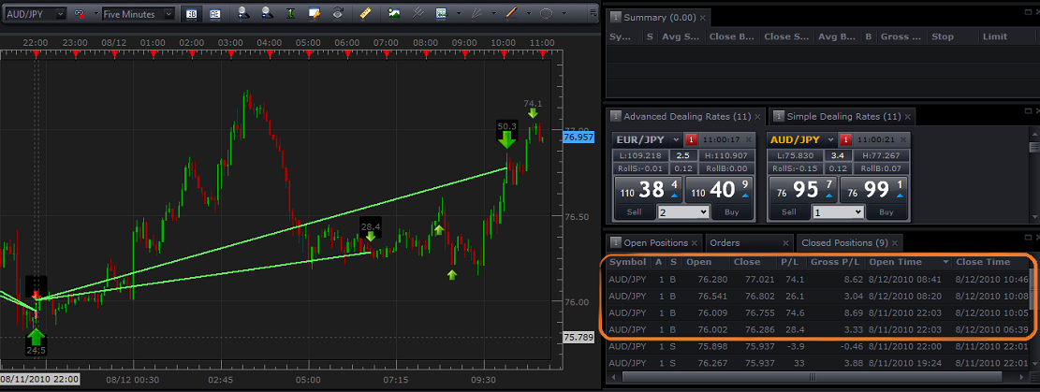
Task: Open AUD/JPY rate tile symbol dropdown
Action: tap(832, 139)
